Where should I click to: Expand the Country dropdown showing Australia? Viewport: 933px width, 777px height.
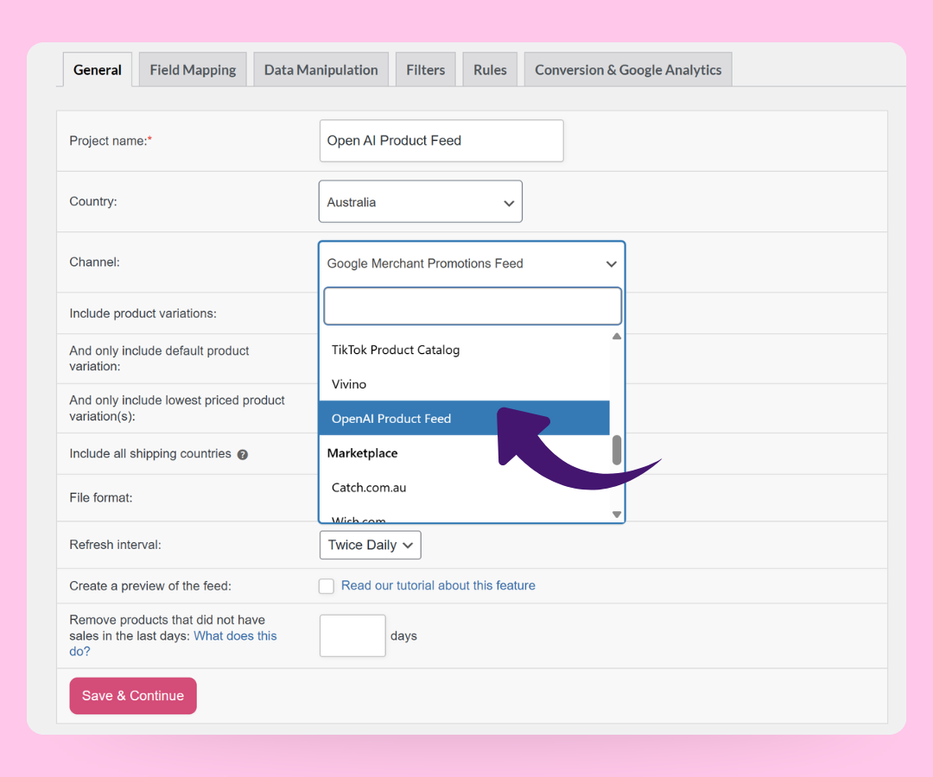pos(420,202)
